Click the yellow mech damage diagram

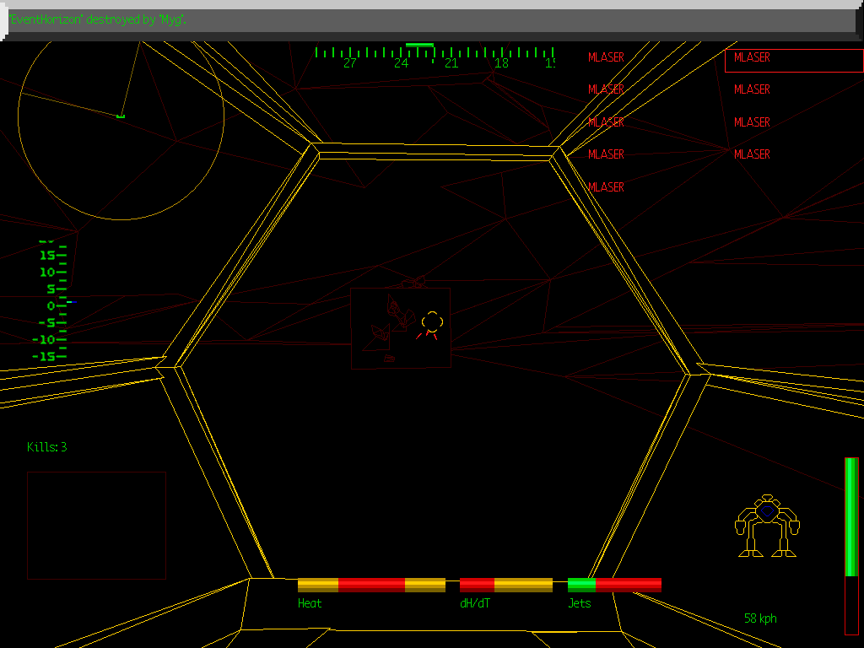click(x=766, y=526)
